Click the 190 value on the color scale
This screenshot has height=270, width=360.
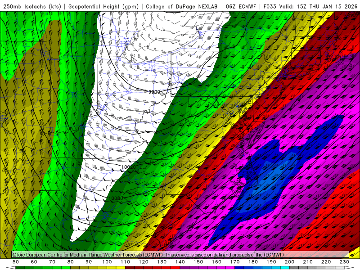coord(271,262)
